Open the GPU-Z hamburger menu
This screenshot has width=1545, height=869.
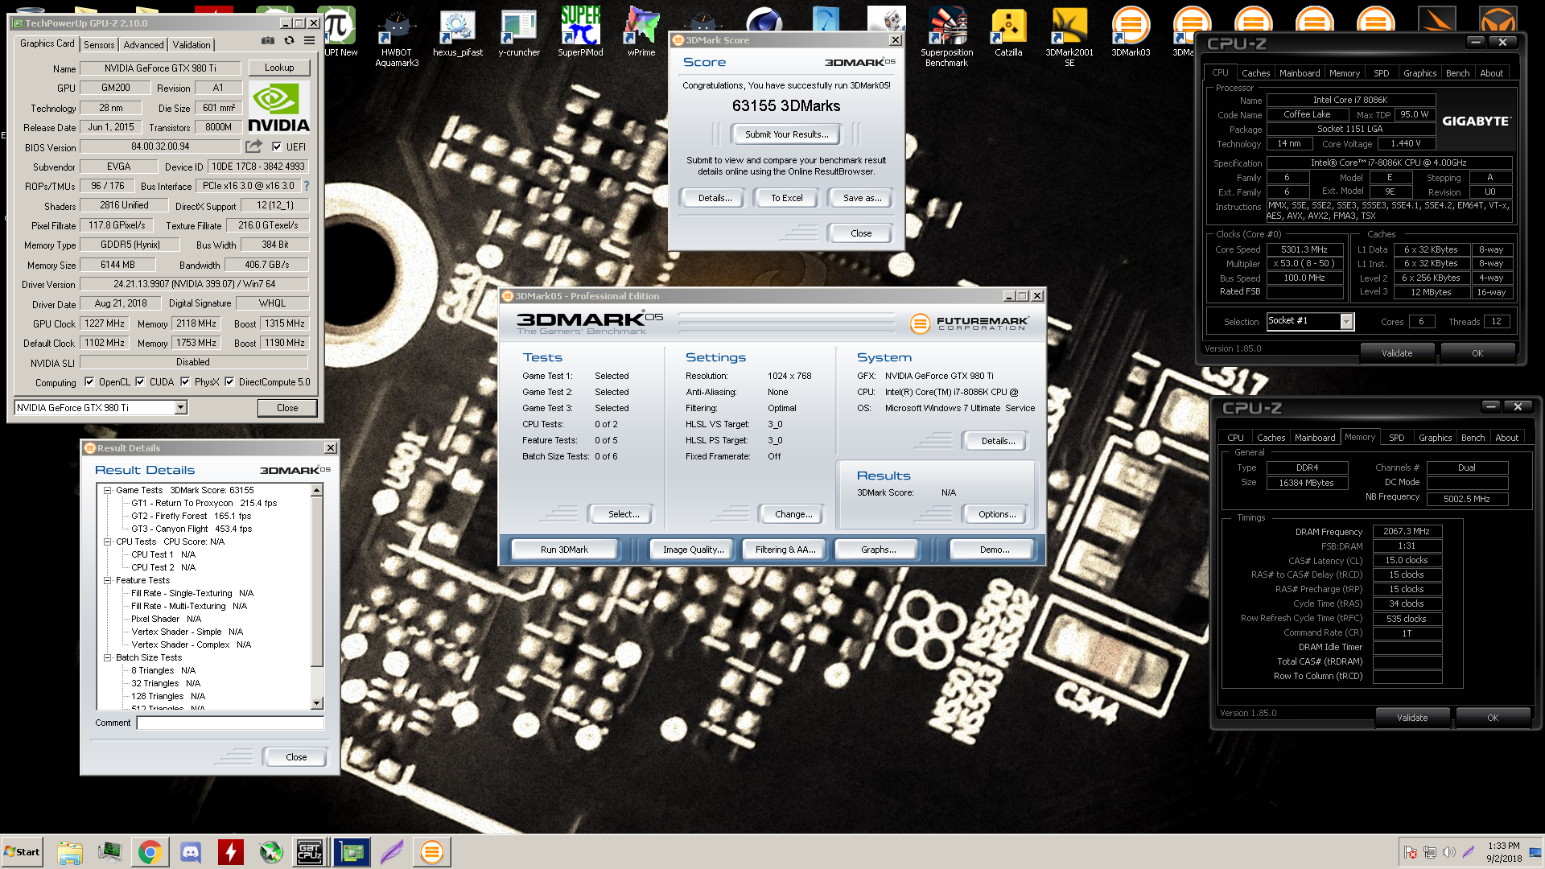[x=309, y=40]
